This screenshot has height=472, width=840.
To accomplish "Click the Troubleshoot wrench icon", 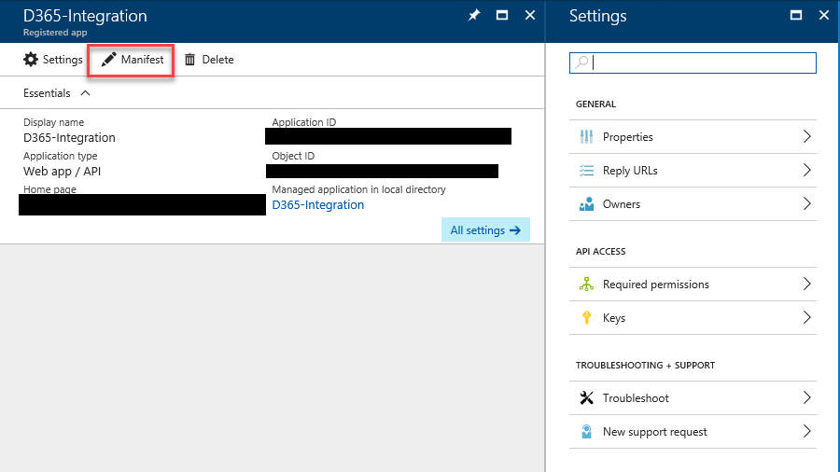I will click(x=587, y=397).
